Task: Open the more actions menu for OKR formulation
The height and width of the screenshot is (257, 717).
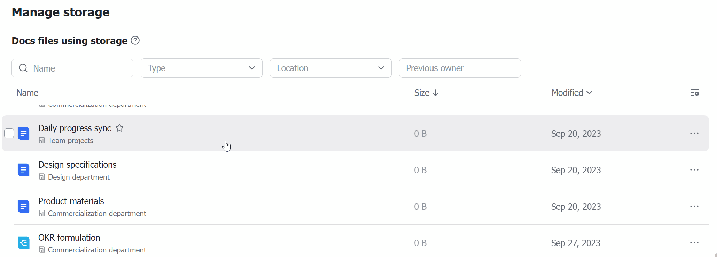Action: click(694, 243)
